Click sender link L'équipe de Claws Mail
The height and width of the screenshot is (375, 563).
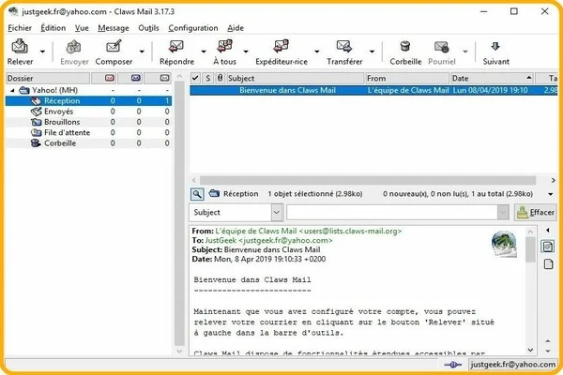coord(308,232)
